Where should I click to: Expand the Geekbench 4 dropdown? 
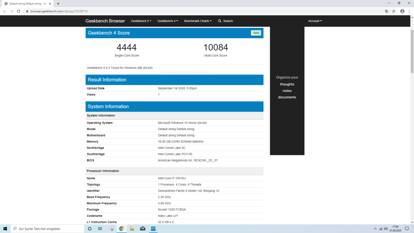(168, 21)
